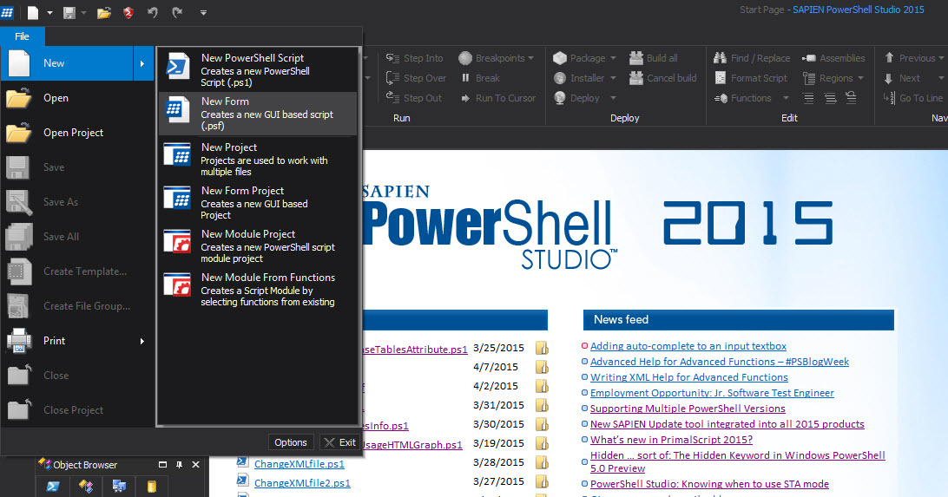Open 'What's new in PrimalScript 2015?' link
The width and height of the screenshot is (948, 497).
coord(671,440)
